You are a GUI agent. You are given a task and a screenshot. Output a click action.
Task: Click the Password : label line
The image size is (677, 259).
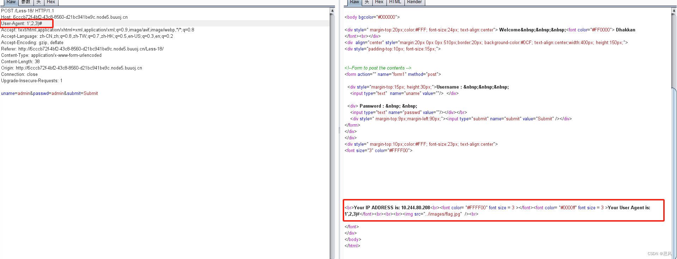tap(382, 106)
